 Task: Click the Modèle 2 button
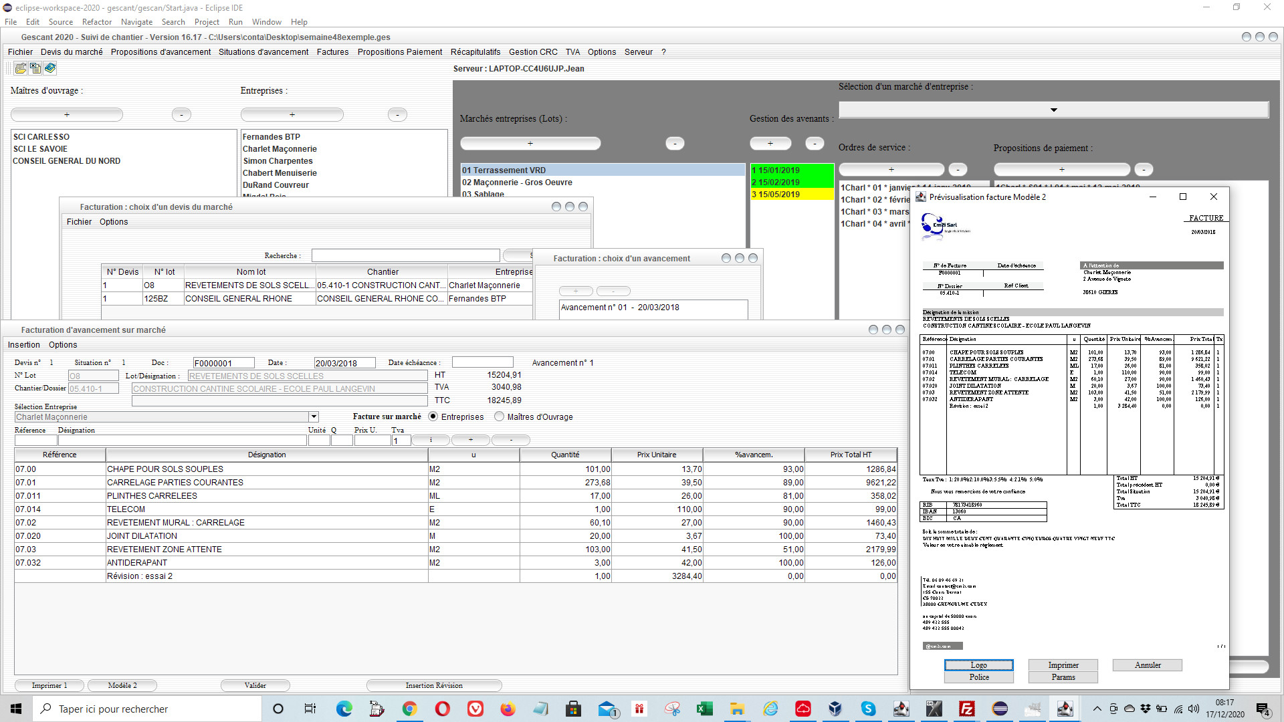pos(122,685)
